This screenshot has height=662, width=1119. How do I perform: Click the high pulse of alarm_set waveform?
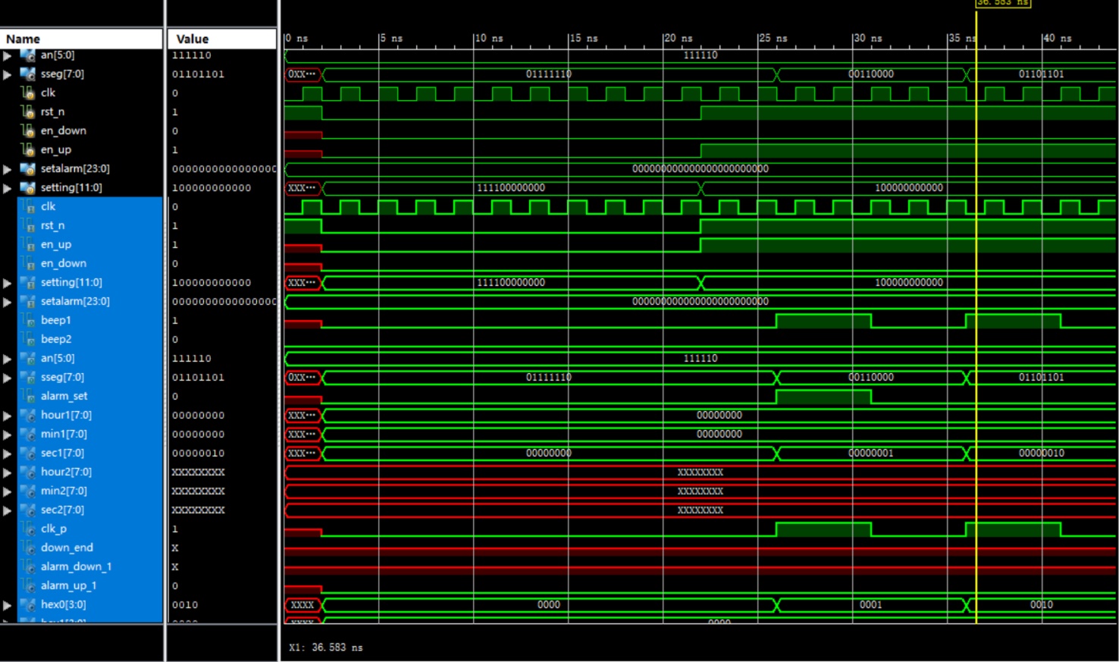click(x=823, y=395)
